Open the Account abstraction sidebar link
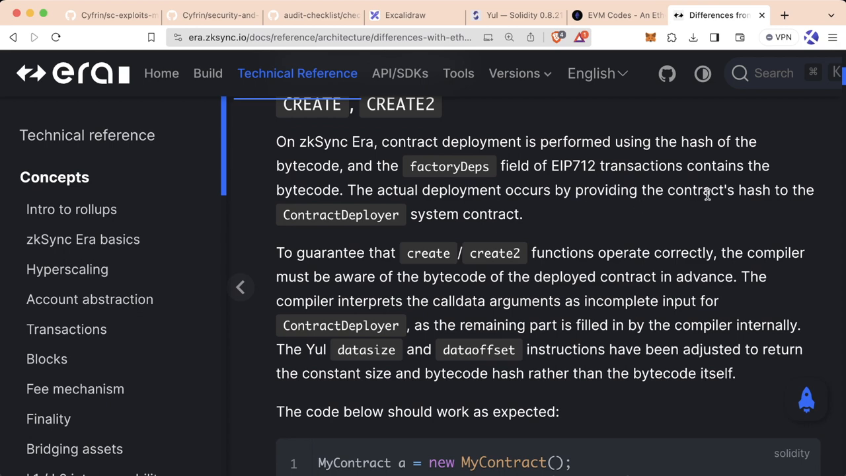This screenshot has width=846, height=476. click(89, 299)
